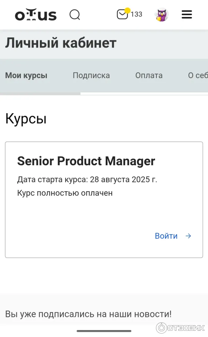Tap the yellow notification dot badge
208x337 pixels.
point(128,10)
